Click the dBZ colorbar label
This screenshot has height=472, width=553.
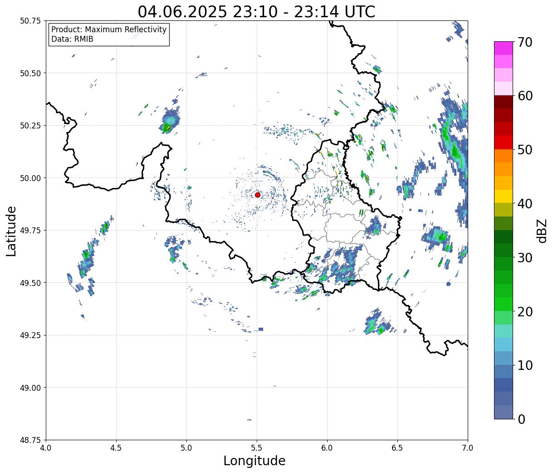[541, 230]
